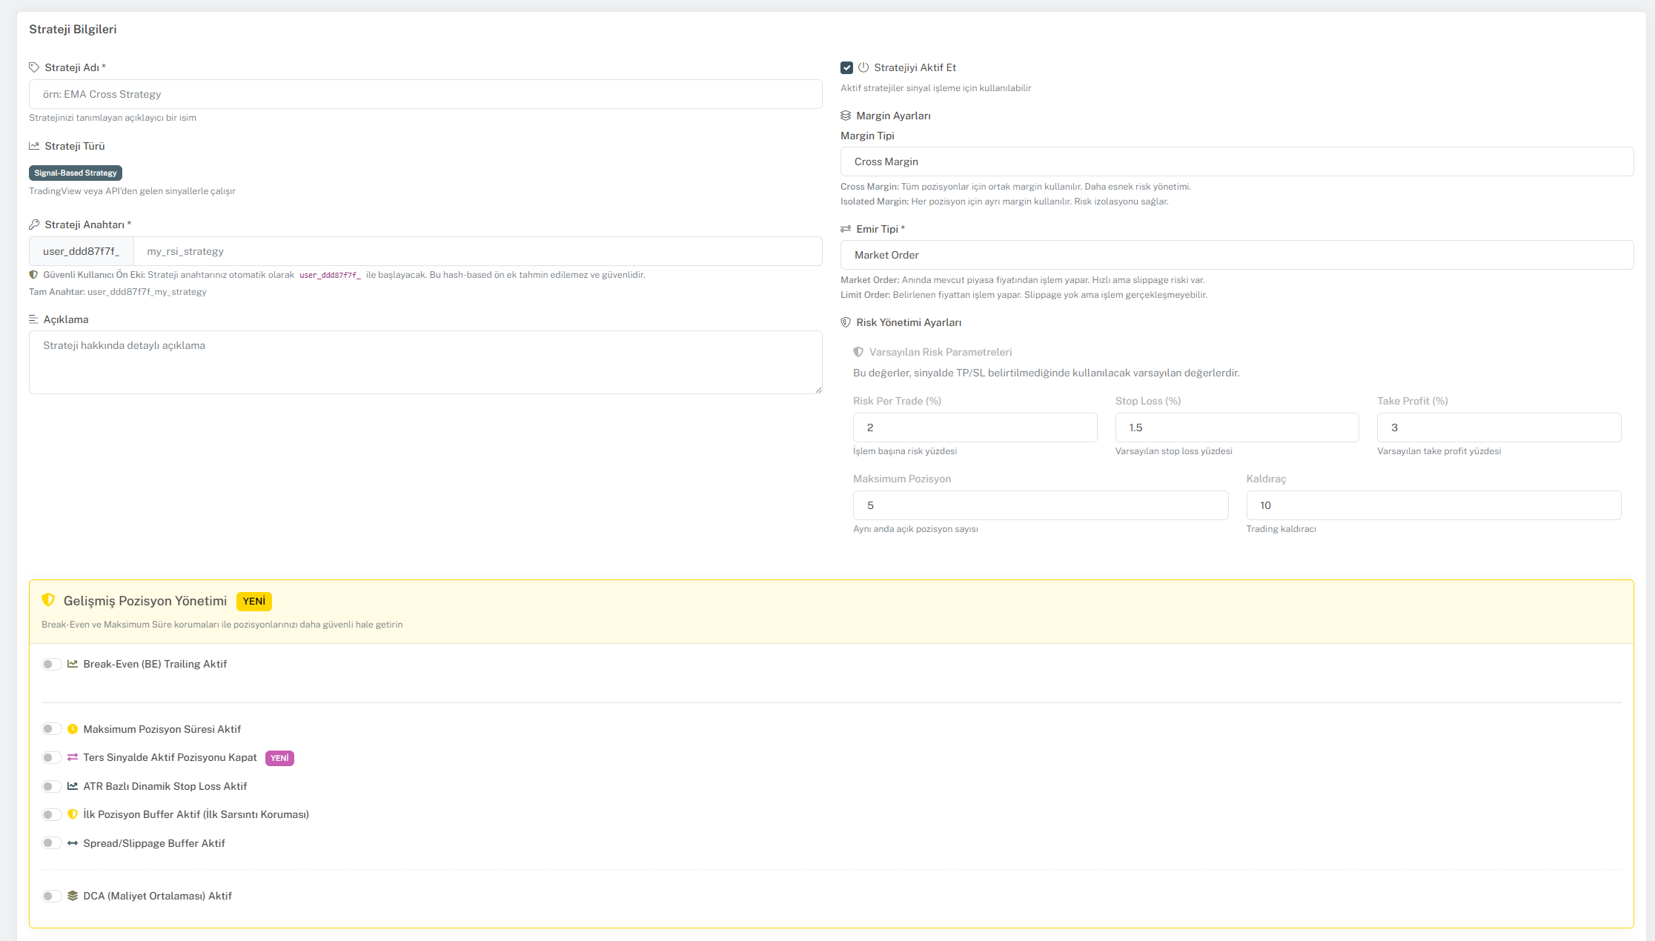Click into the Kaldıraç leverage field
The width and height of the screenshot is (1655, 941).
point(1433,505)
